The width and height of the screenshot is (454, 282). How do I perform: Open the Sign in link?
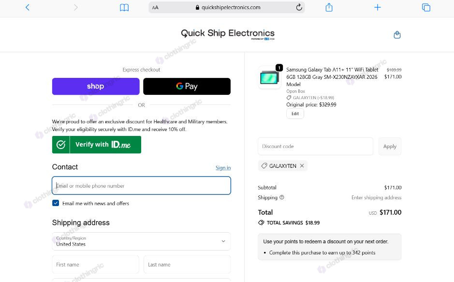(223, 168)
